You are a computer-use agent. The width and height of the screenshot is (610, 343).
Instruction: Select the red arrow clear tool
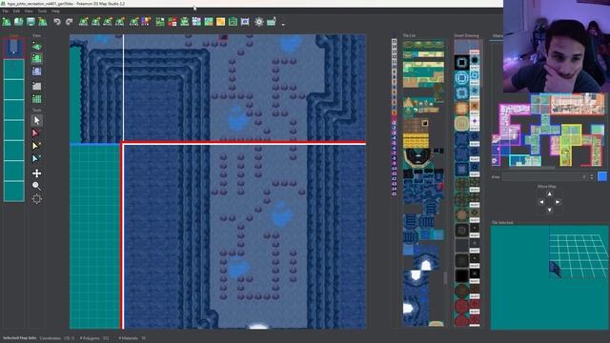click(36, 133)
